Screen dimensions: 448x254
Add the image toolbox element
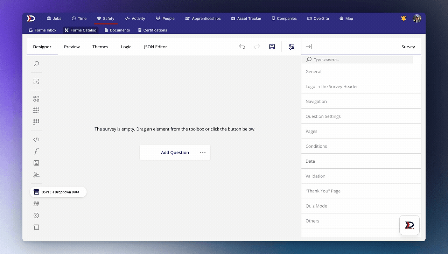tap(36, 163)
